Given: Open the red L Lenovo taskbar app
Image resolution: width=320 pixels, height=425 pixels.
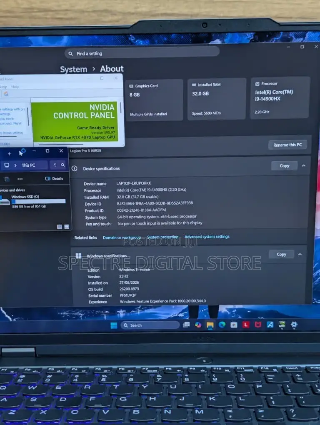Looking at the screenshot, I should tap(246, 325).
